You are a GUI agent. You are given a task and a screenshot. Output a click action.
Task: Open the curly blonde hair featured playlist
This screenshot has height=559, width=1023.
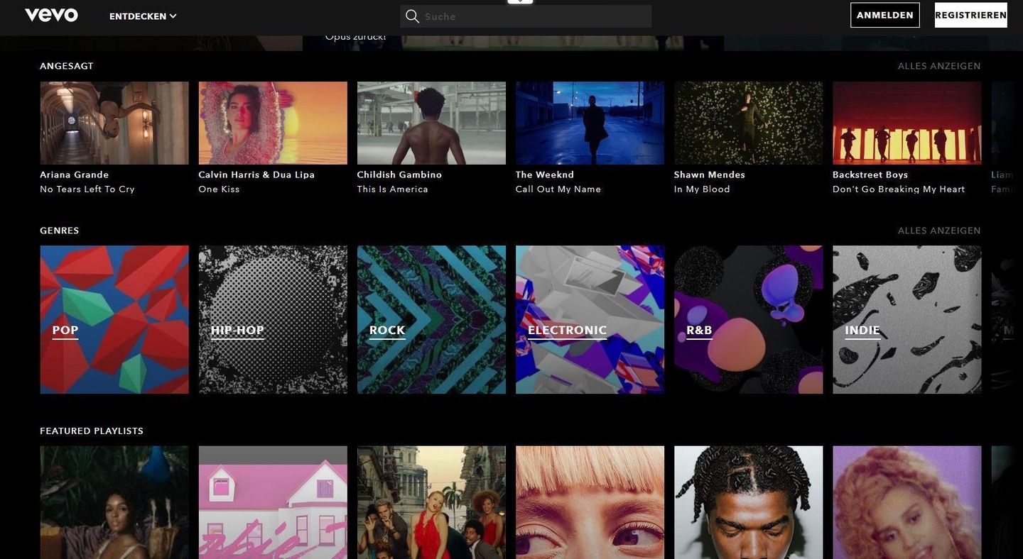coord(906,502)
